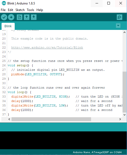Maximize the Arduino window
The image size is (127, 155).
coord(109,3)
